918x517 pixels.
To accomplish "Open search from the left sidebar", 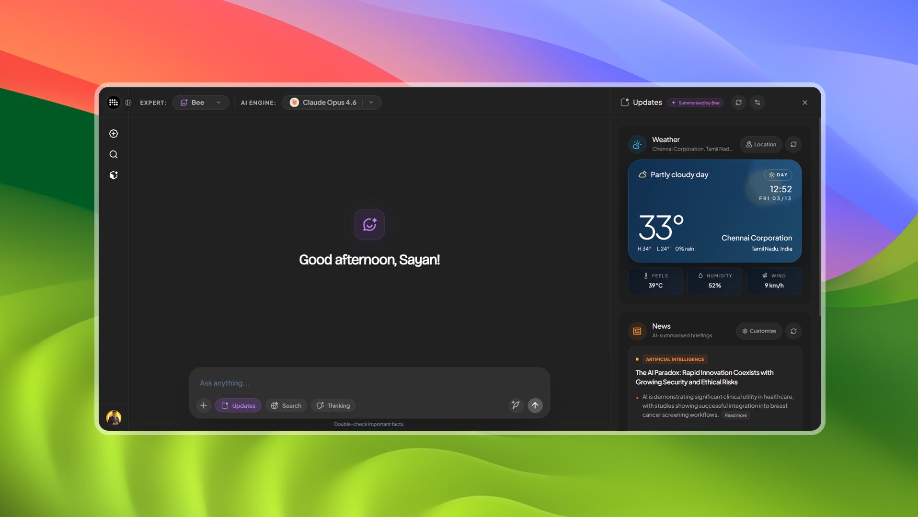I will [114, 154].
